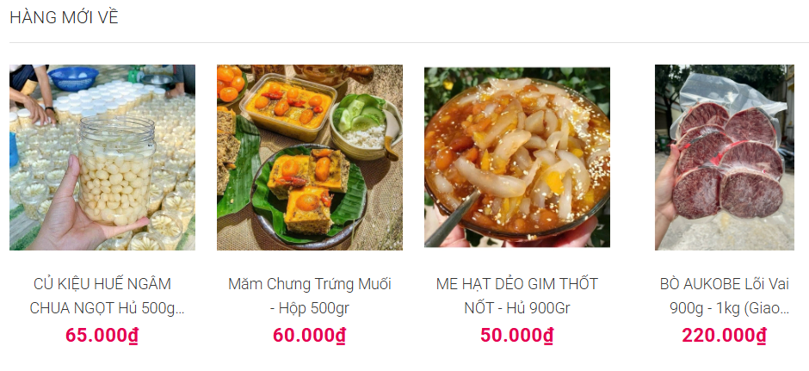Click the BÒ AUKOBE Lõi Vai product title

point(725,295)
